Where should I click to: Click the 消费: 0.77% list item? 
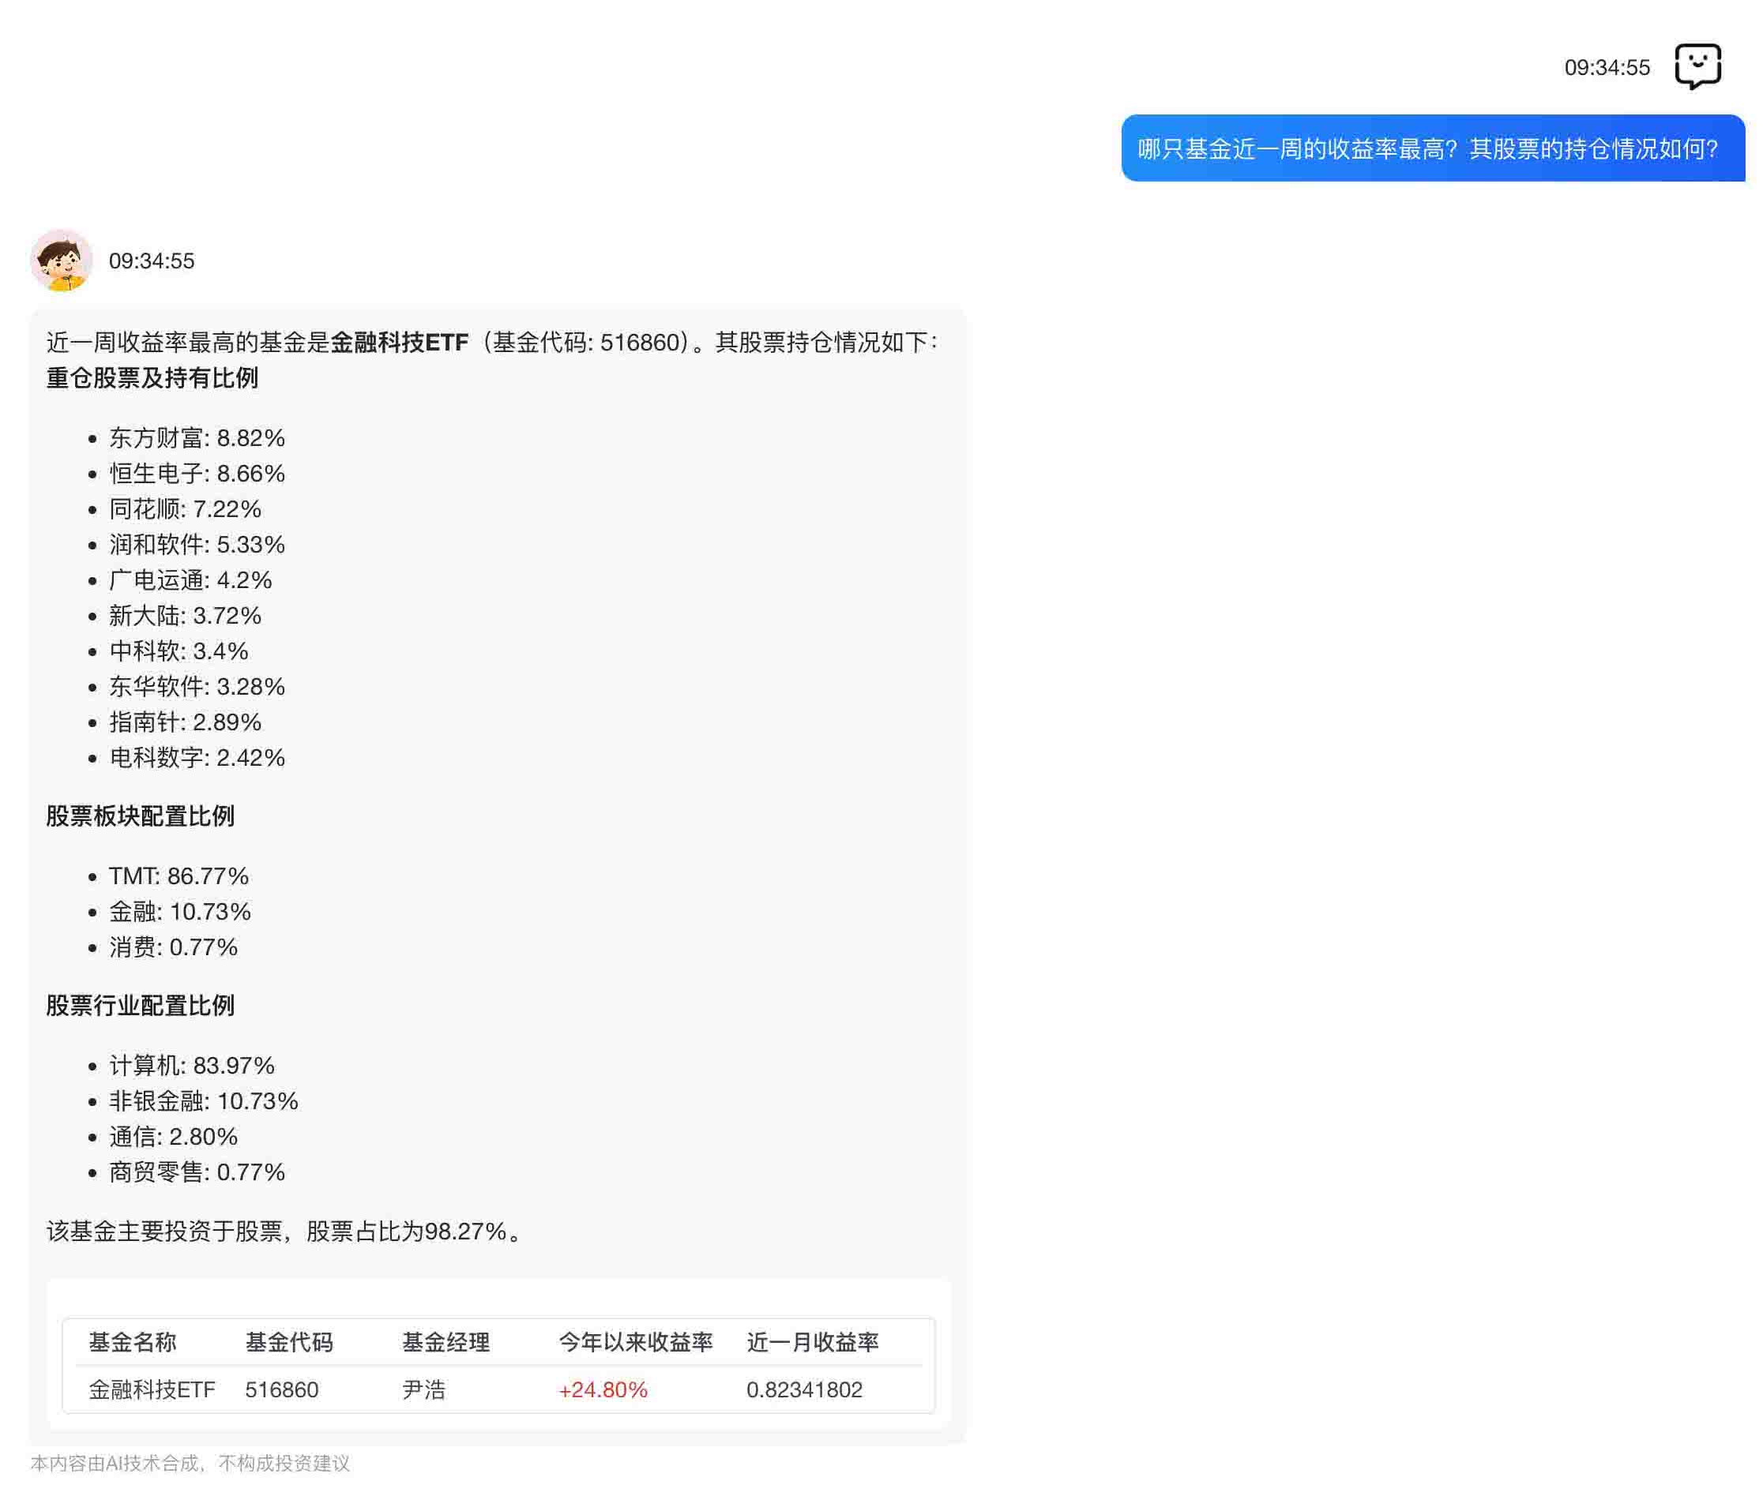coord(174,948)
